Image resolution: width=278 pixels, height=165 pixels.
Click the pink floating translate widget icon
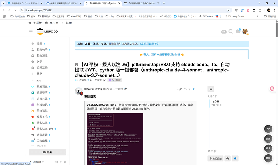(x=272, y=88)
